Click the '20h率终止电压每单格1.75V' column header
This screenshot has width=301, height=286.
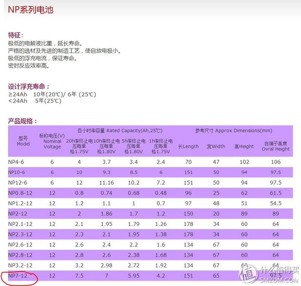79,146
